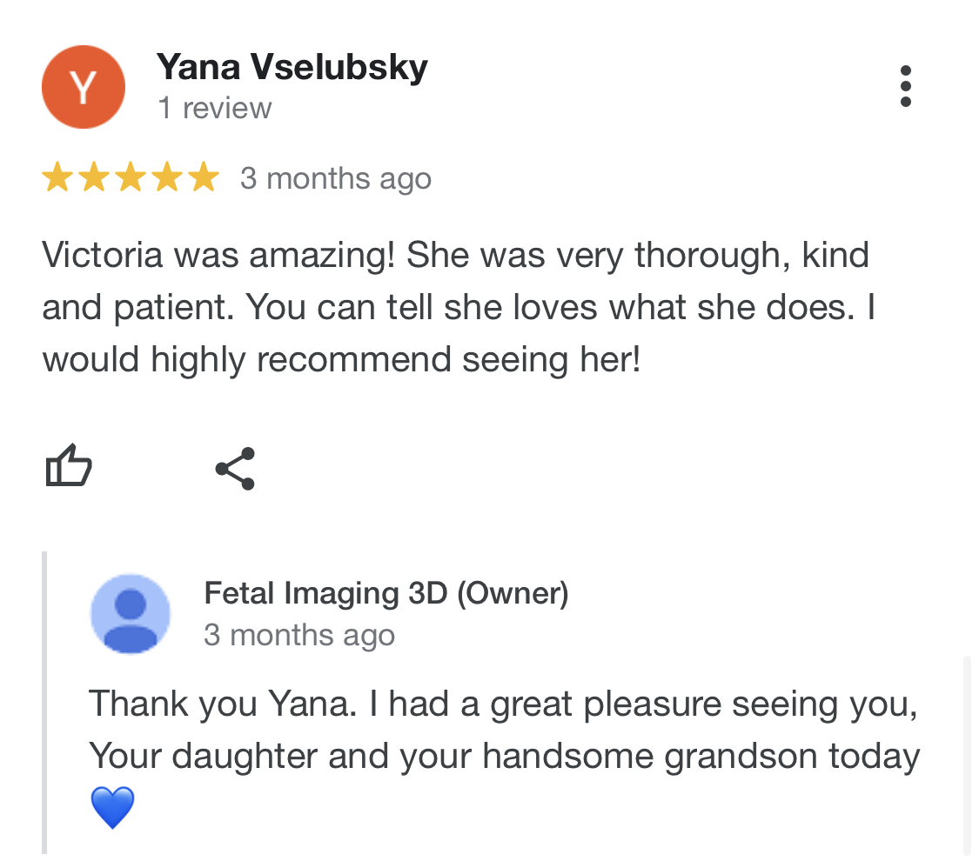Like the review with thumbs-up icon
Viewport: 979px width, 861px height.
[x=68, y=466]
